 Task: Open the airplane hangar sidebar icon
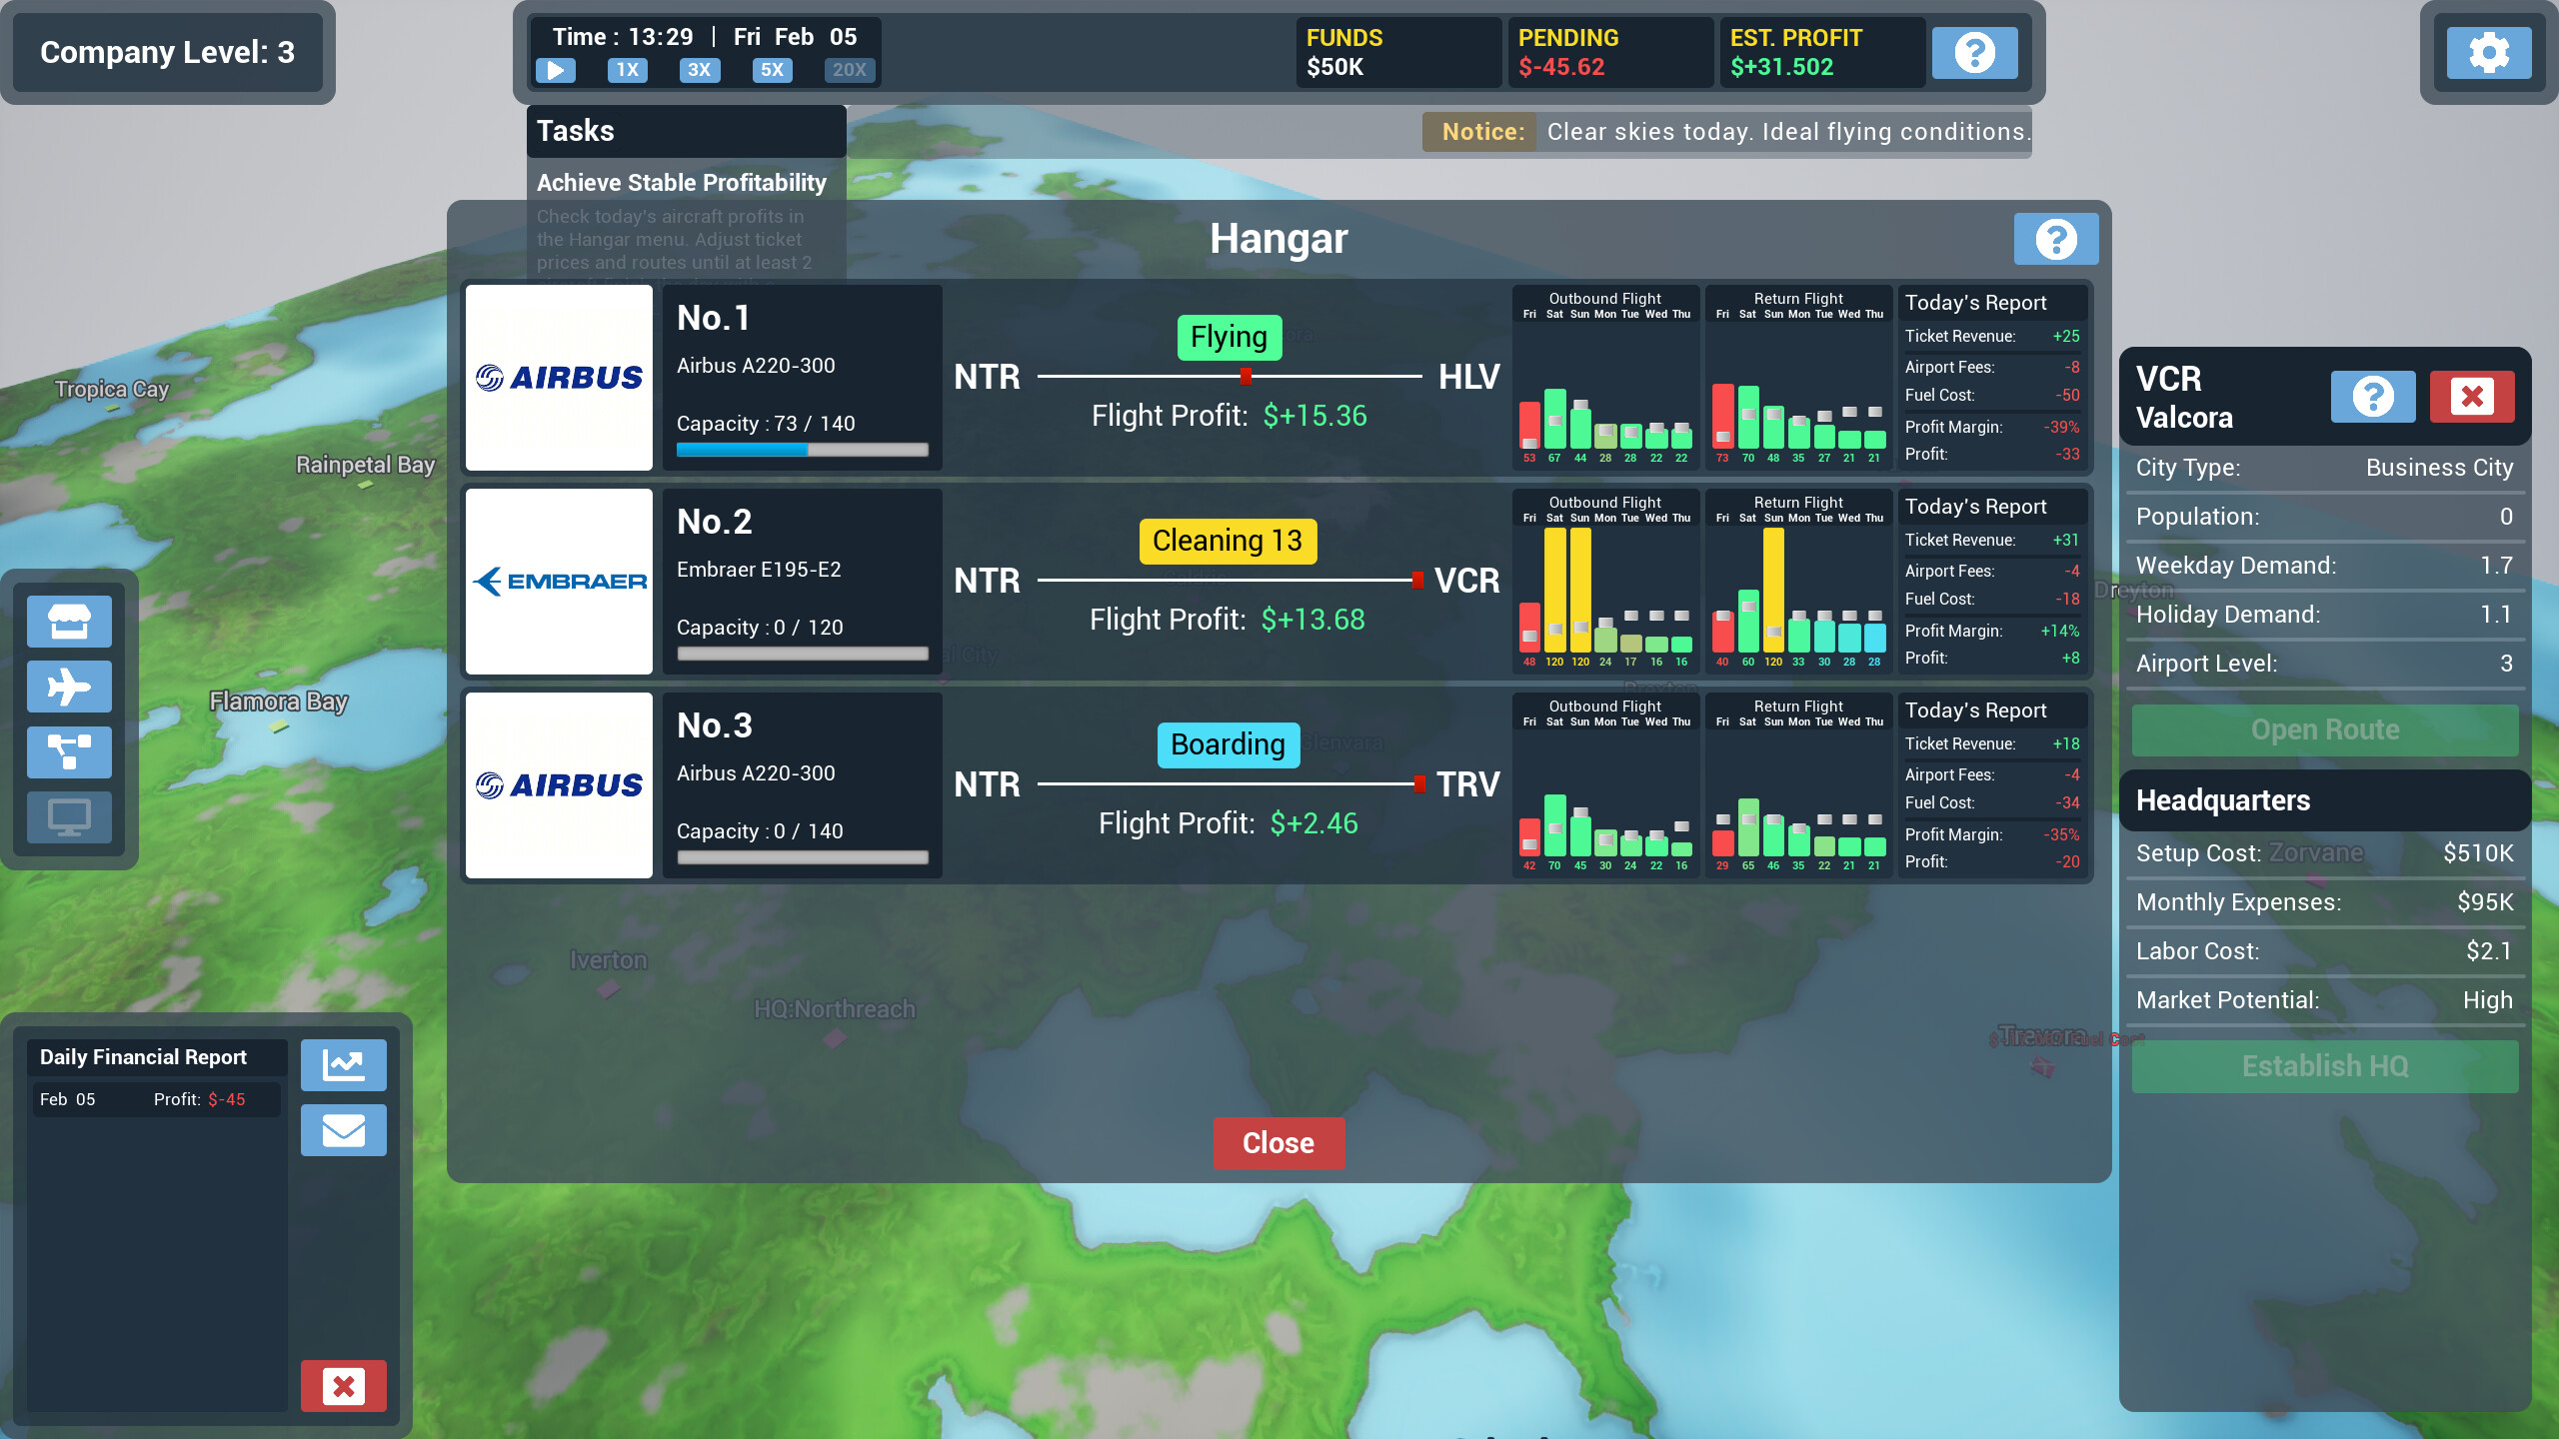69,687
